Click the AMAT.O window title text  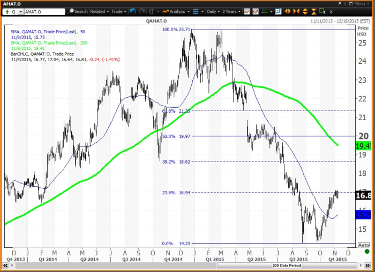[x=12, y=4]
